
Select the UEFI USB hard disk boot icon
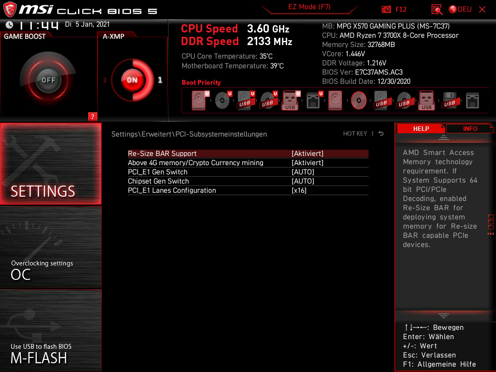click(246, 100)
